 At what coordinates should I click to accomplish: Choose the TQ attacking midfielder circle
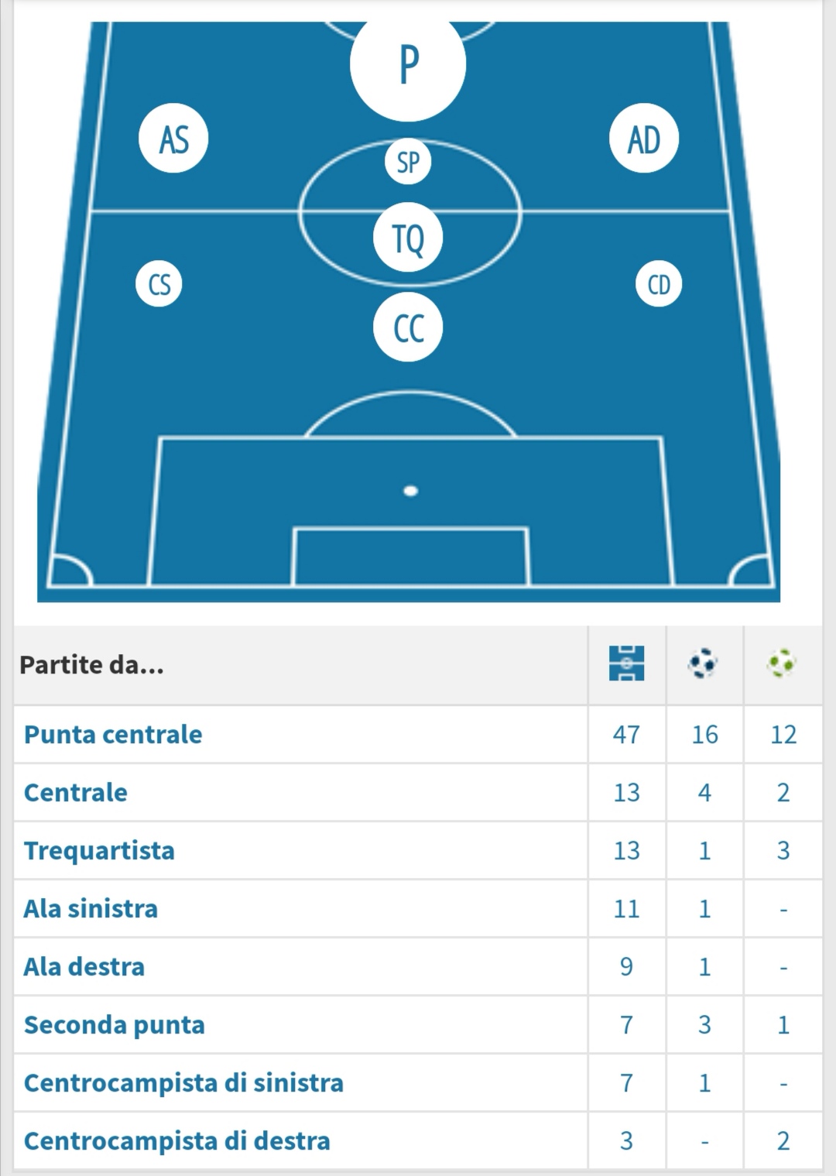coord(408,237)
